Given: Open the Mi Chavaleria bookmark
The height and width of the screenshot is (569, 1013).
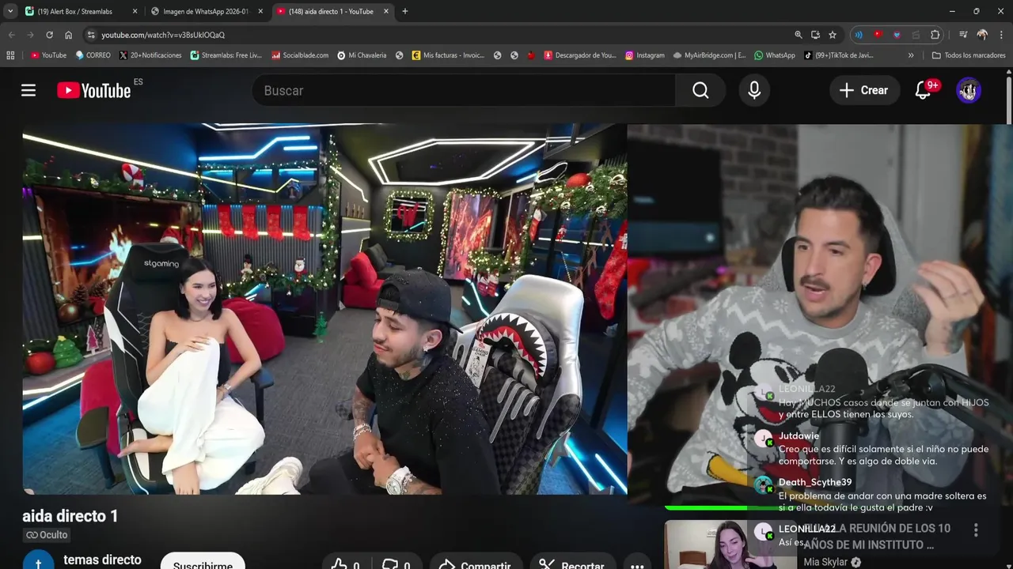Looking at the screenshot, I should click(x=362, y=55).
